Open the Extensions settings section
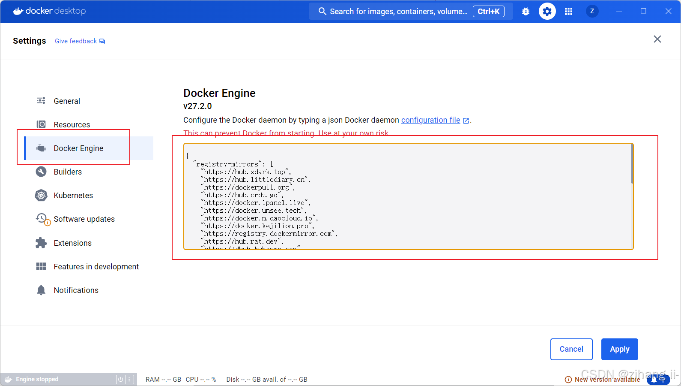The image size is (681, 386). (89, 243)
